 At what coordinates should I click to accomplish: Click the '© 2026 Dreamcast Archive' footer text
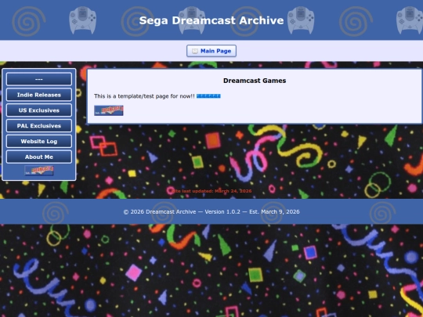[x=160, y=212]
